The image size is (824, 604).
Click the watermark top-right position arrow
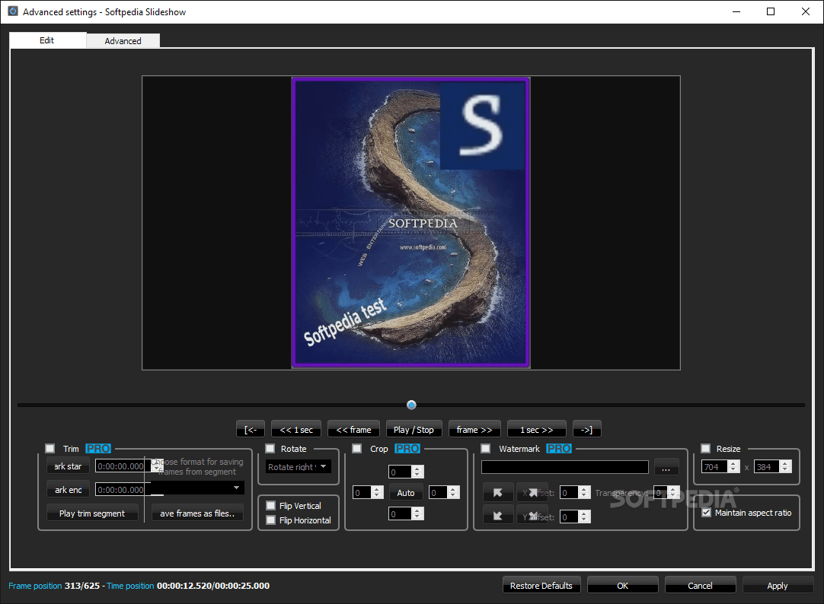click(x=532, y=492)
